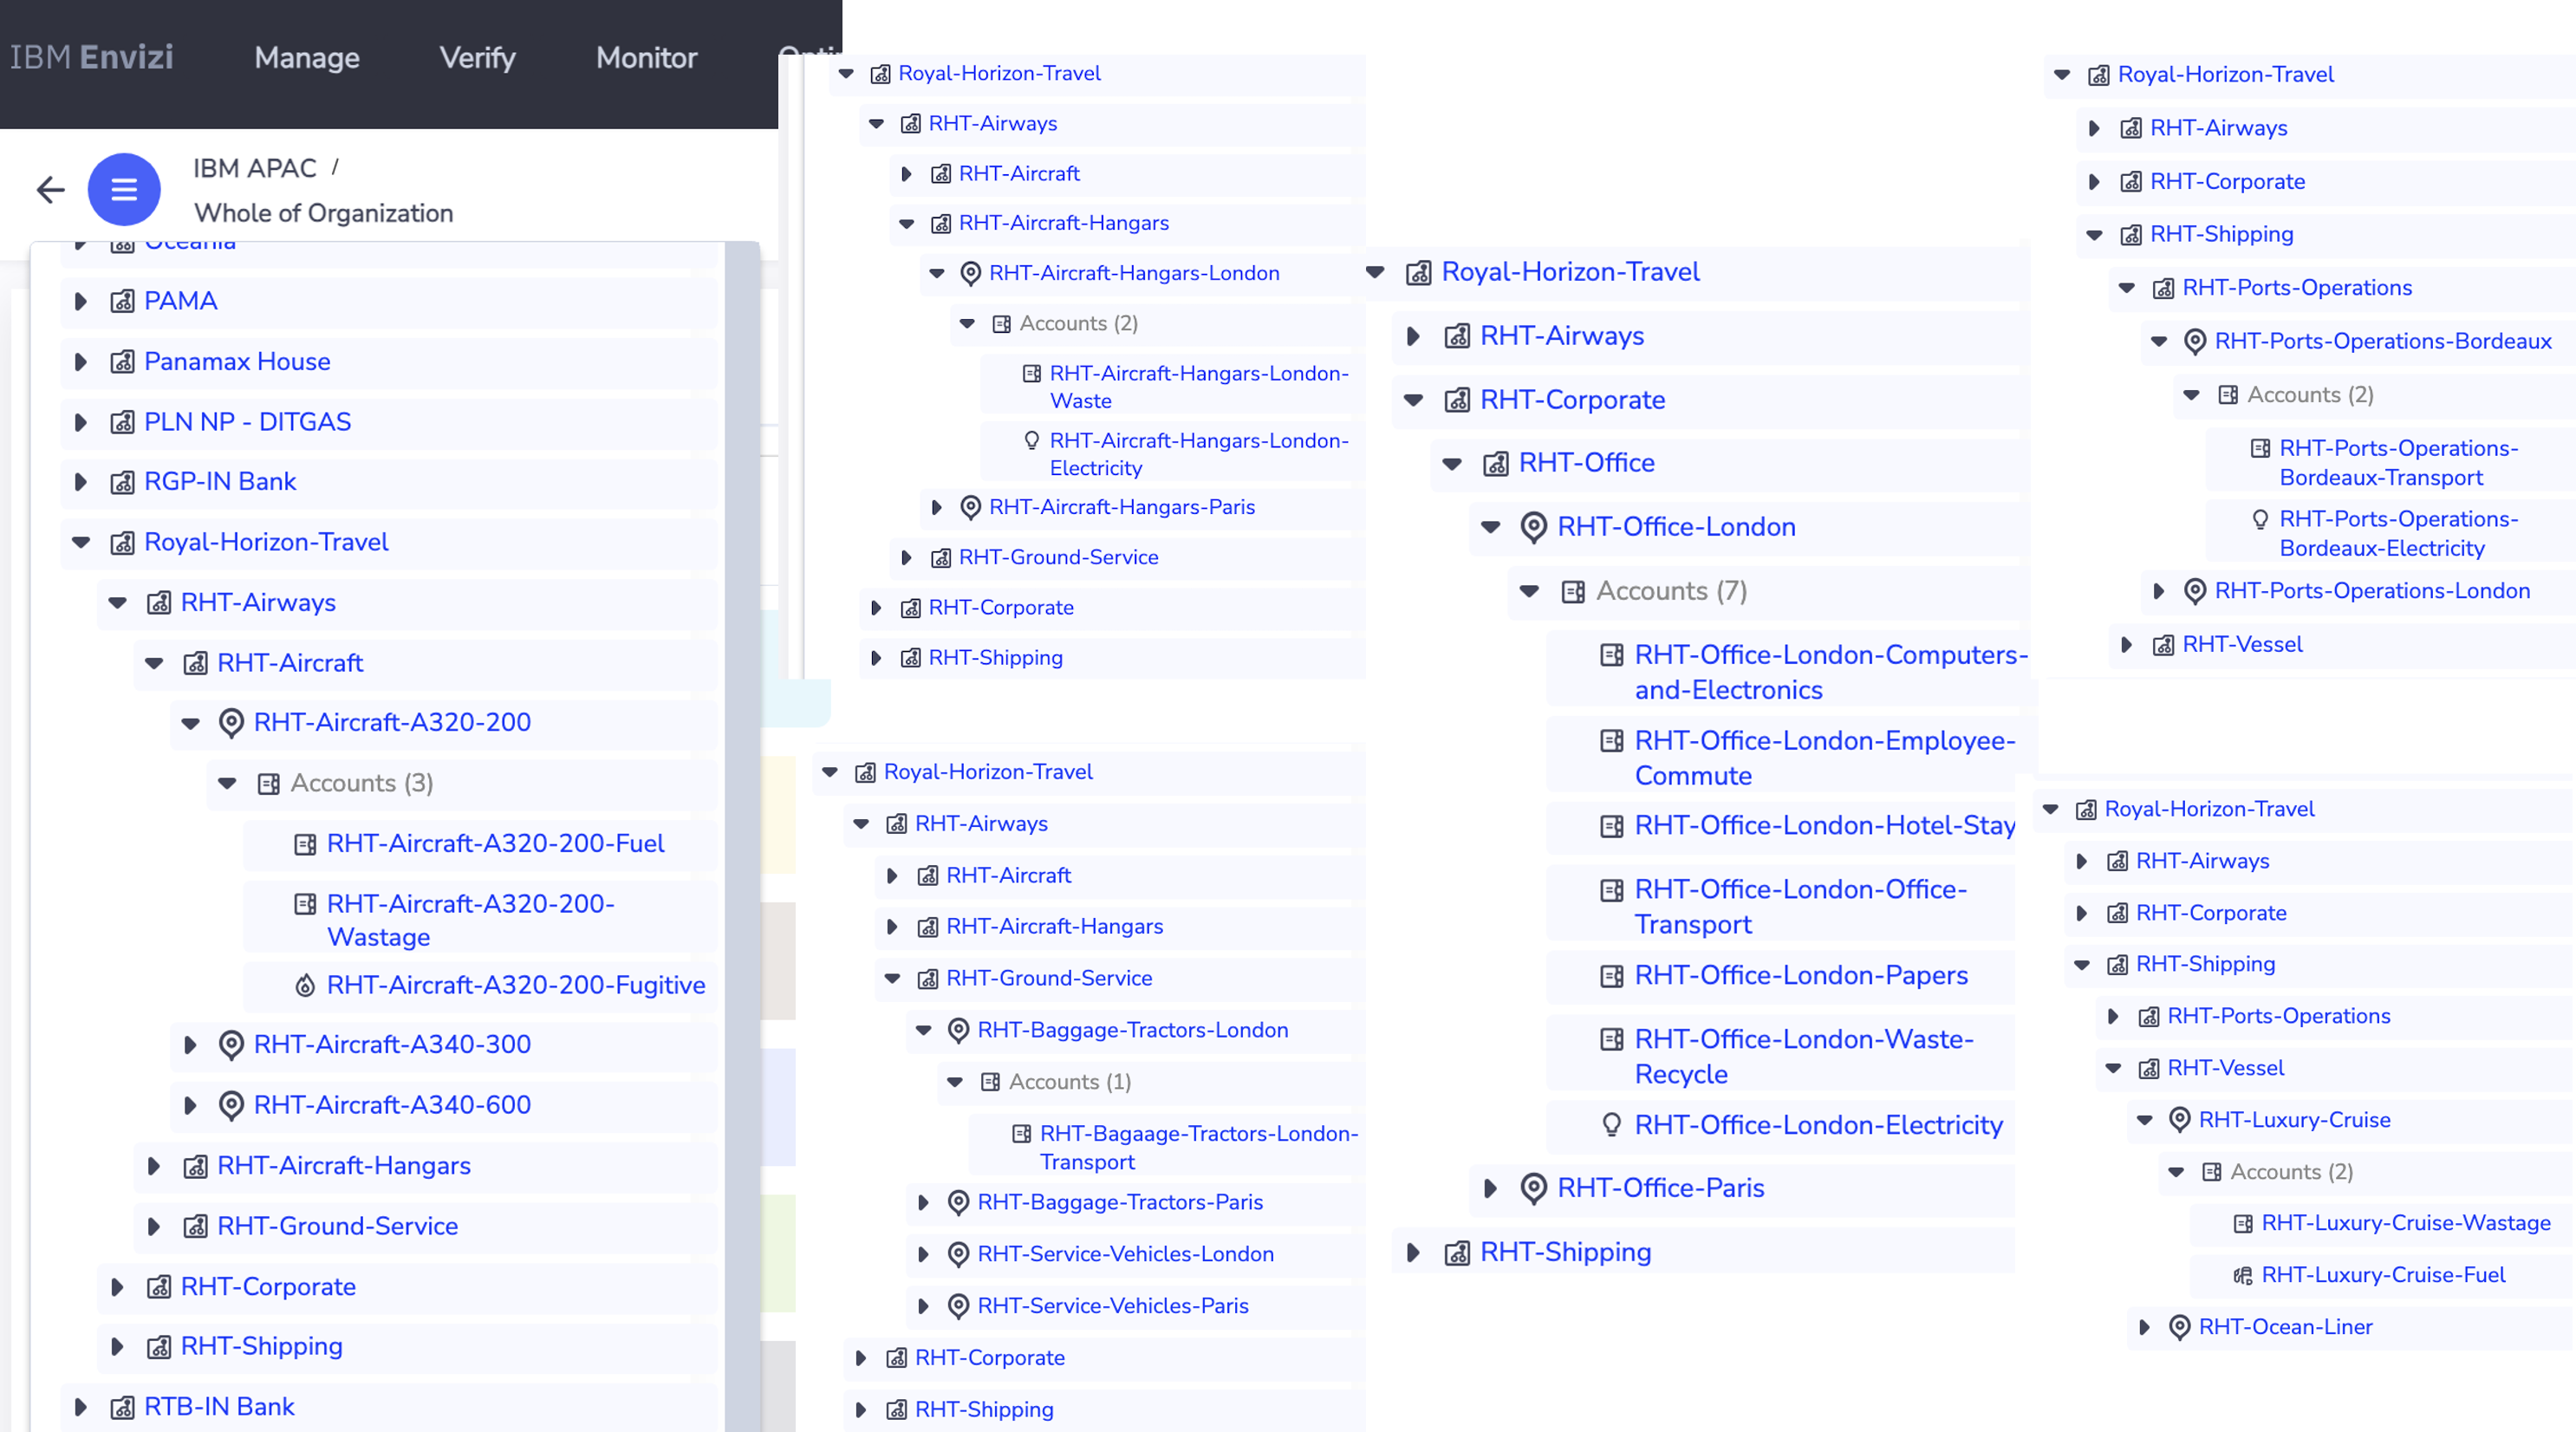Click RHT-Office-London-Electricity lightbulb icon
This screenshot has height=1432, width=2576.
[x=1611, y=1125]
